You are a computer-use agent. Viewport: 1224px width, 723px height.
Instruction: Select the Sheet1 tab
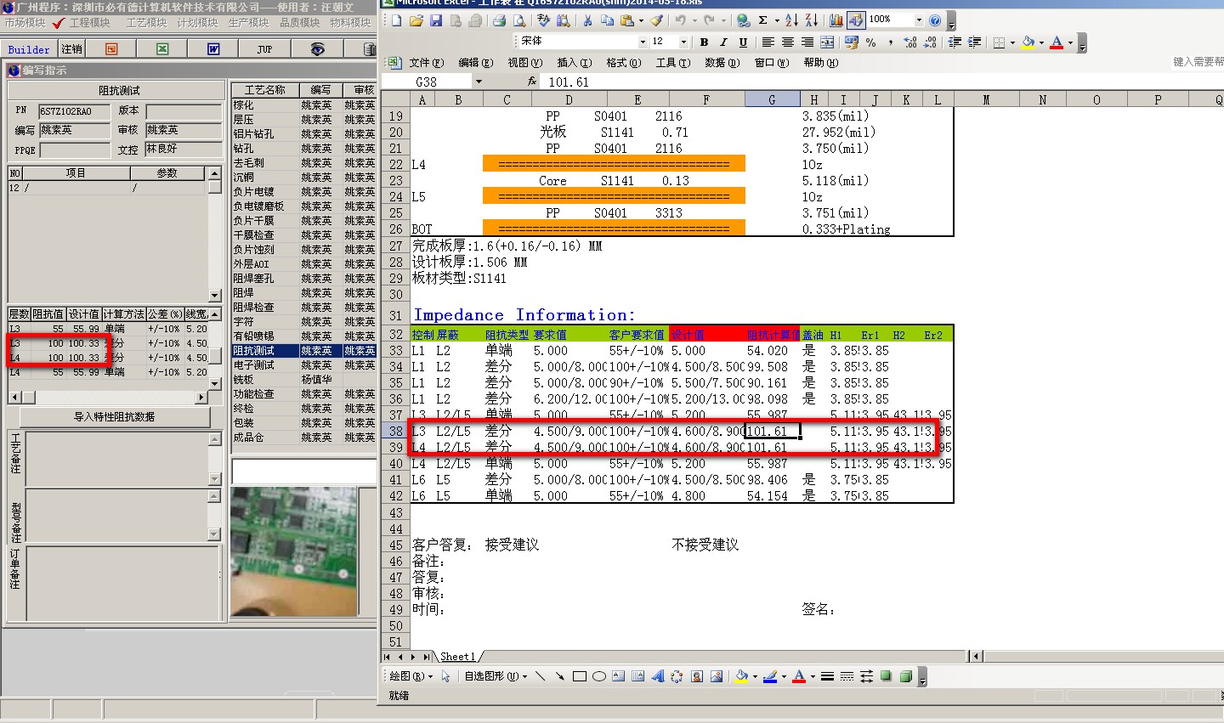(x=457, y=657)
